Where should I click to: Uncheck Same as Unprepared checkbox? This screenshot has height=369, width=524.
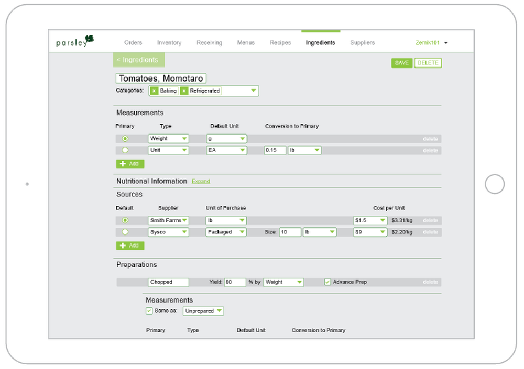(149, 310)
